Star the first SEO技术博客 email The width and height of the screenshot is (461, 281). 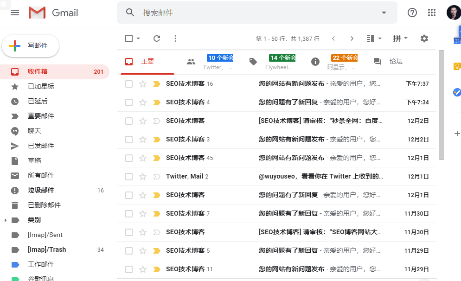pyautogui.click(x=143, y=84)
